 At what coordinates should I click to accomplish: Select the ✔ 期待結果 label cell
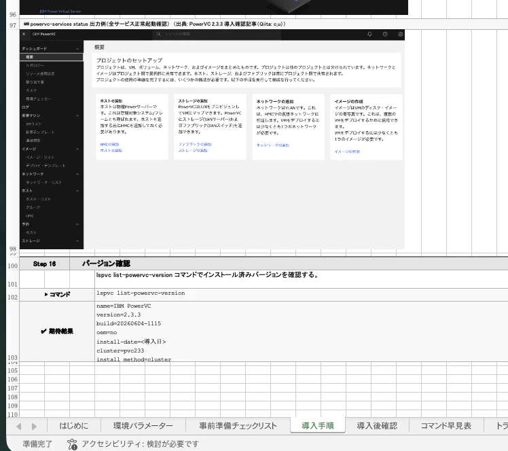click(57, 331)
